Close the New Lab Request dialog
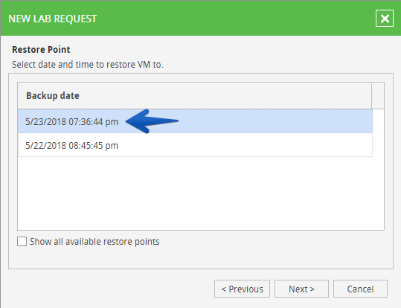 coord(385,19)
